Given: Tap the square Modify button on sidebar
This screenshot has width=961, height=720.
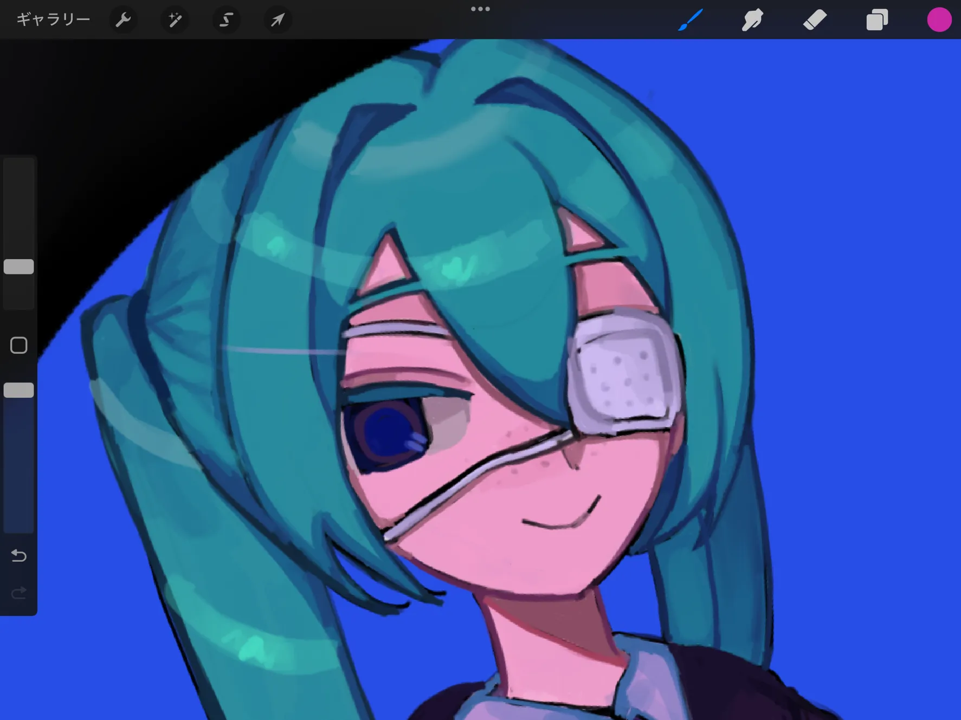Looking at the screenshot, I should coord(19,345).
